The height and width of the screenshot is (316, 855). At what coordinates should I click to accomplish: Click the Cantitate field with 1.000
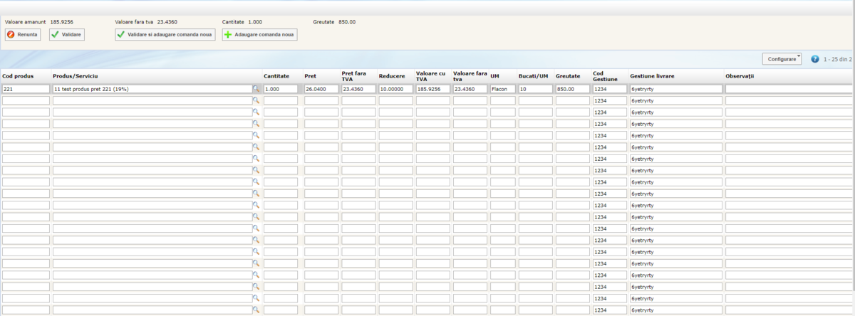point(281,89)
